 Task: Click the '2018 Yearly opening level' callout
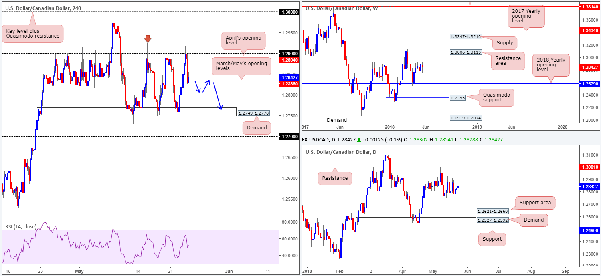click(551, 66)
